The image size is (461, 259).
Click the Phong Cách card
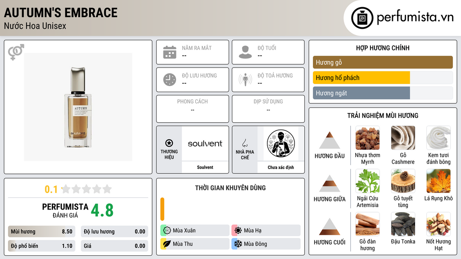coord(193,109)
